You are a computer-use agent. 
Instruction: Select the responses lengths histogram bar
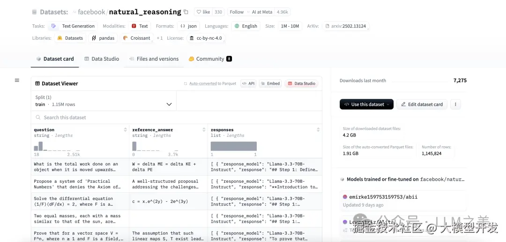pos(234,146)
